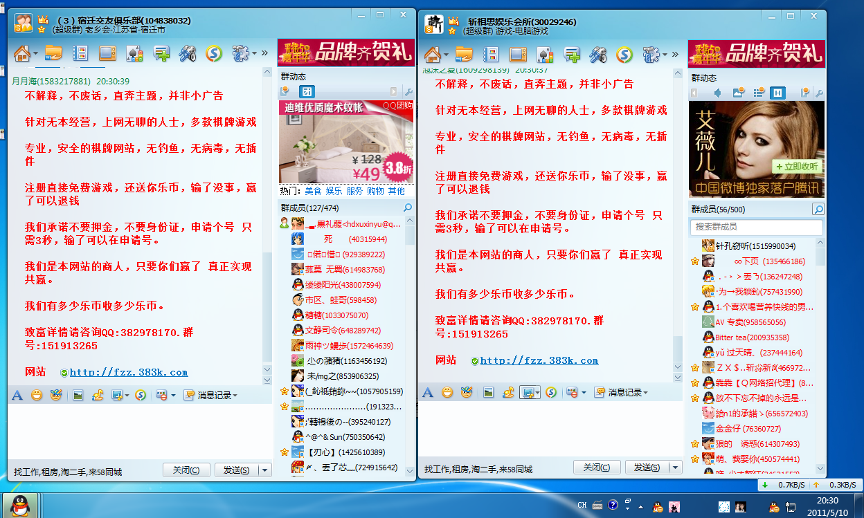Open 娱乐 category under group-buy ad
864x518 pixels.
click(334, 191)
